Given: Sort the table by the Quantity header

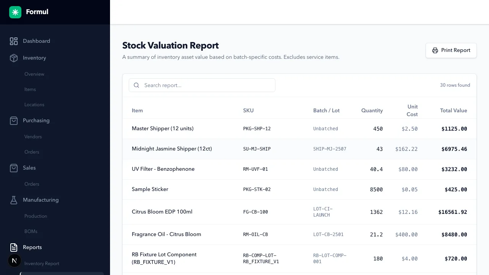Looking at the screenshot, I should (x=372, y=110).
